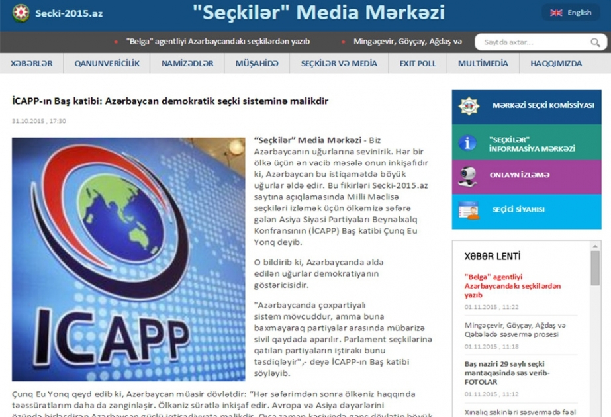The image size is (611, 417).
Task: Open the MÜŞAHİDƏ menu
Action: 257,64
